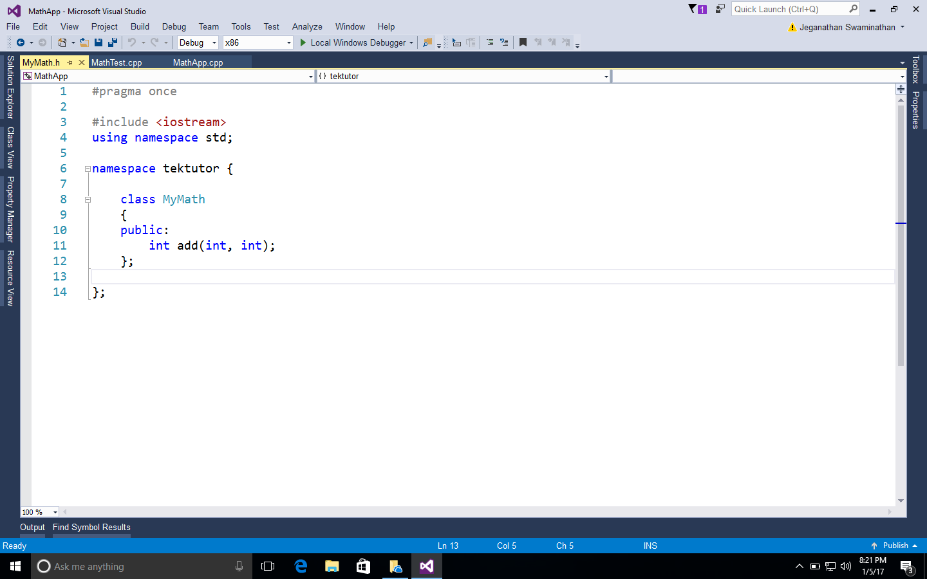Click the notifications flag icon

(x=697, y=9)
